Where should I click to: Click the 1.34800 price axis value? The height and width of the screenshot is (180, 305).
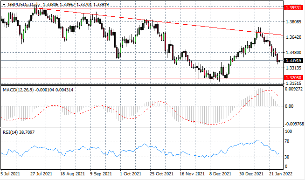click(x=294, y=52)
